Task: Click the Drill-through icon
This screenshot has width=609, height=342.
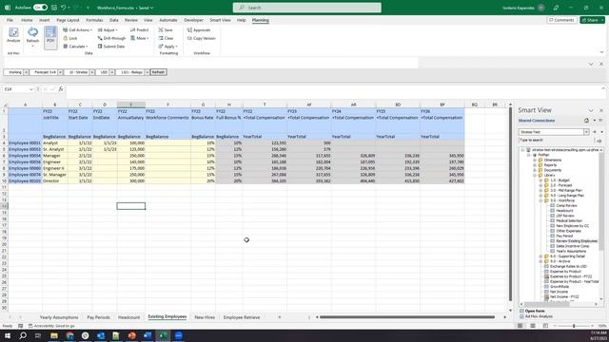Action: (x=111, y=38)
